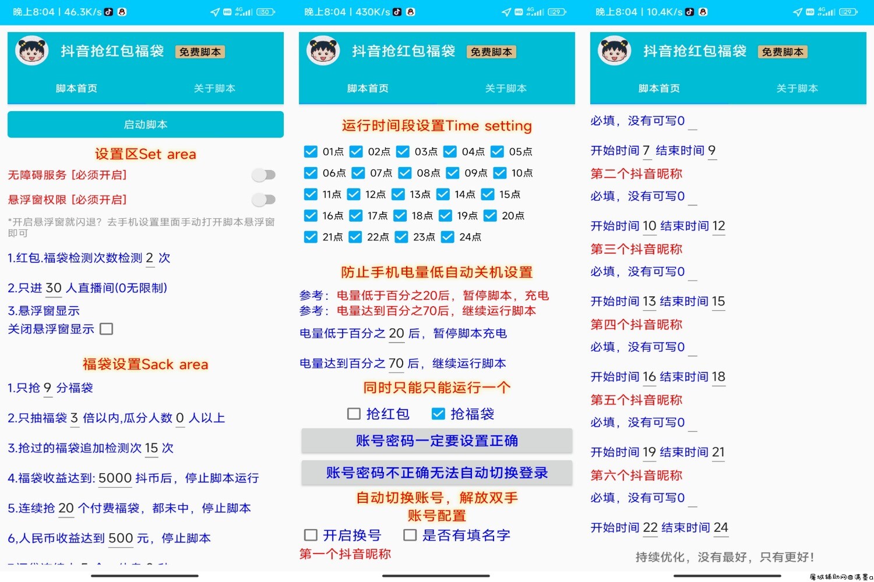
Task: Enable the 悬浮窗权限 switch
Action: tap(263, 200)
